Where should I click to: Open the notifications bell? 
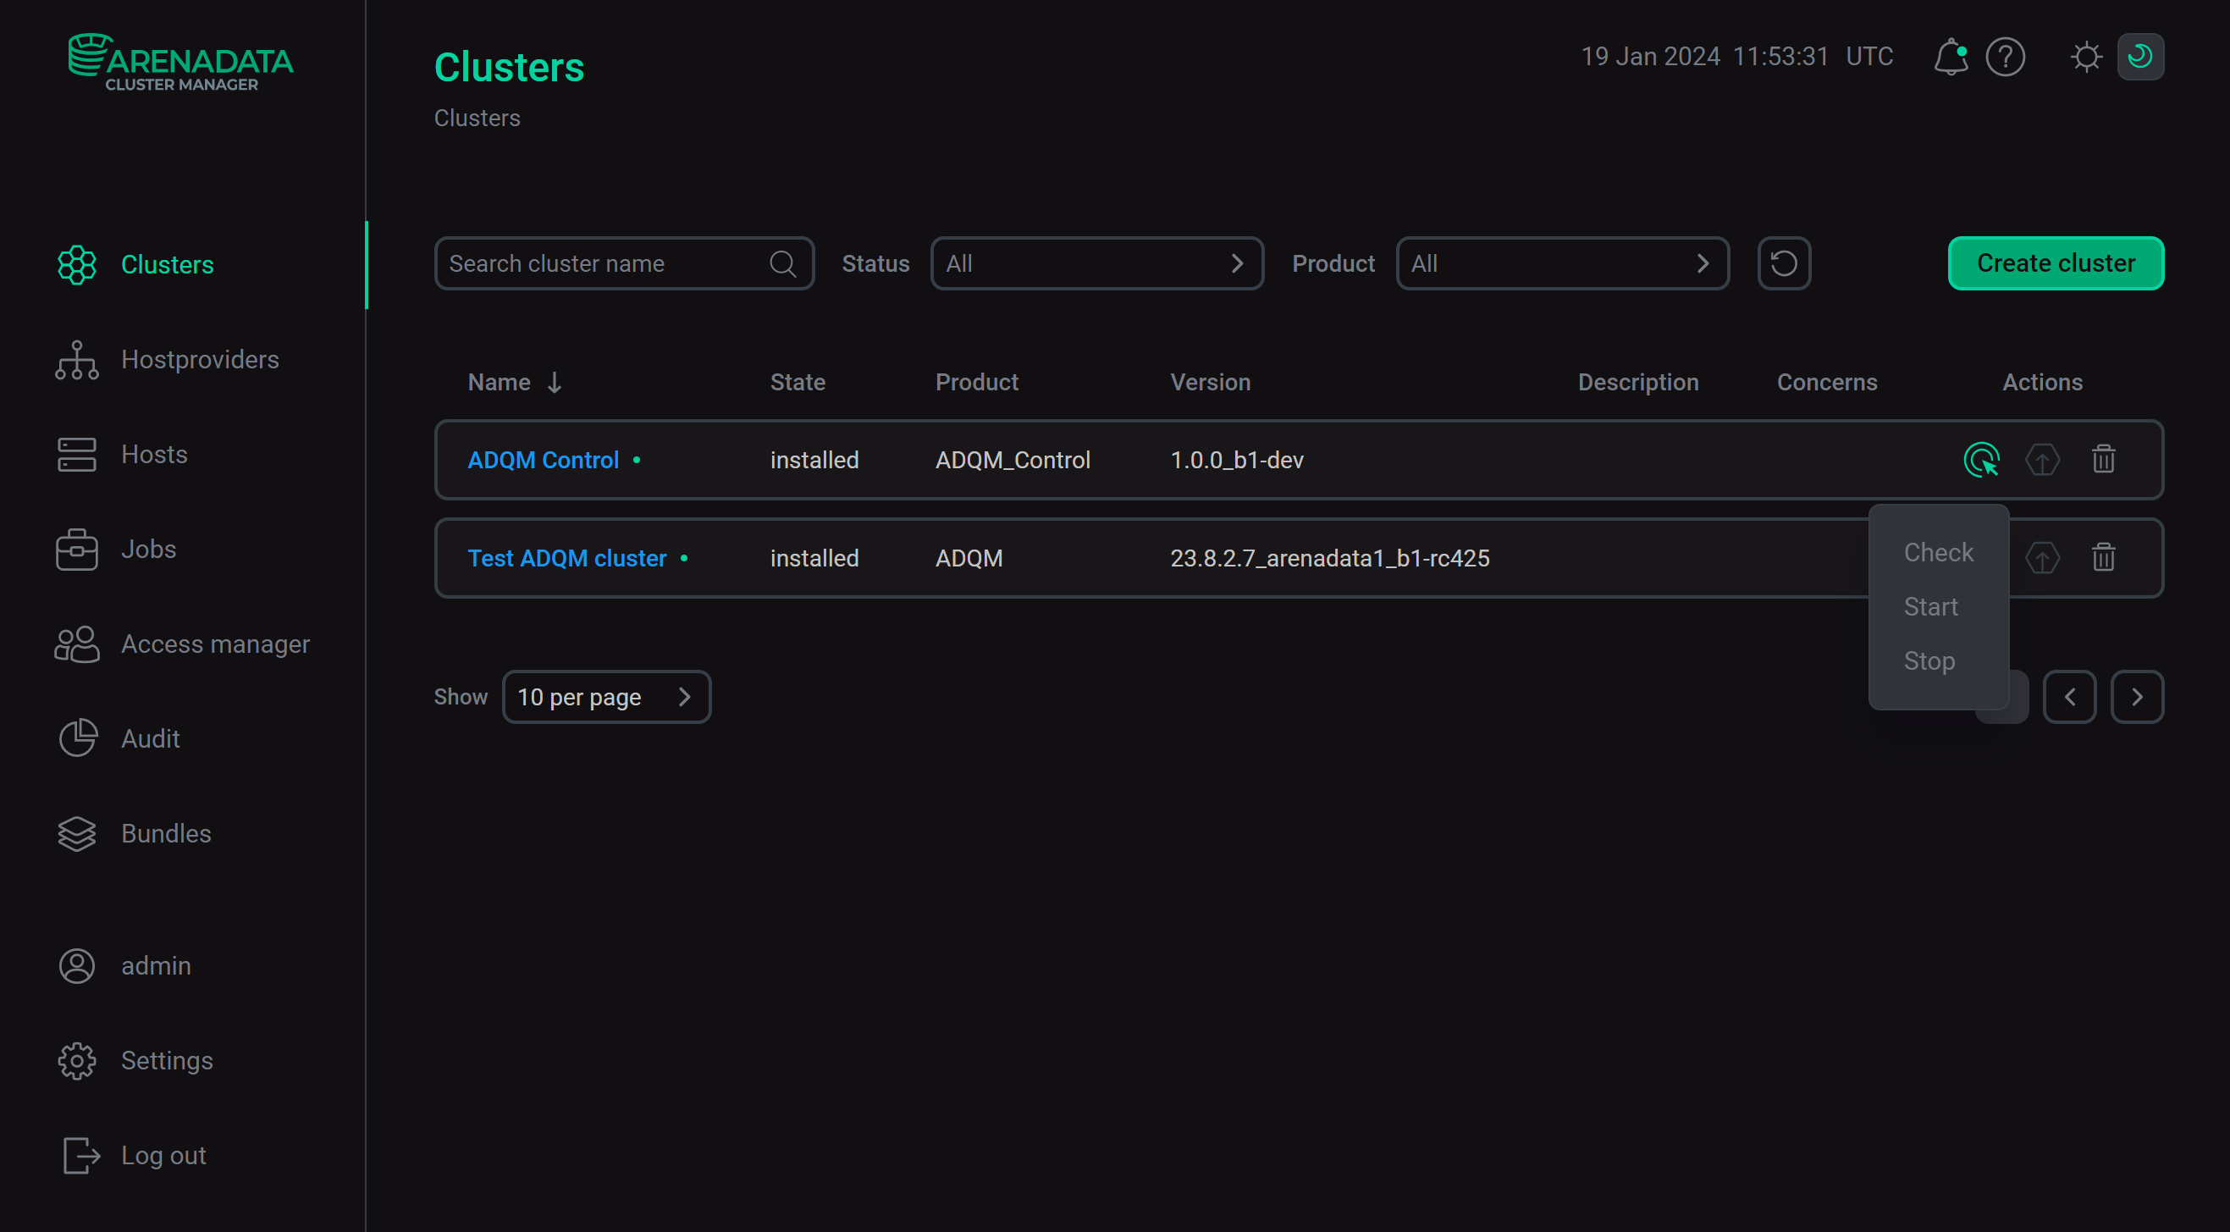(x=1951, y=56)
